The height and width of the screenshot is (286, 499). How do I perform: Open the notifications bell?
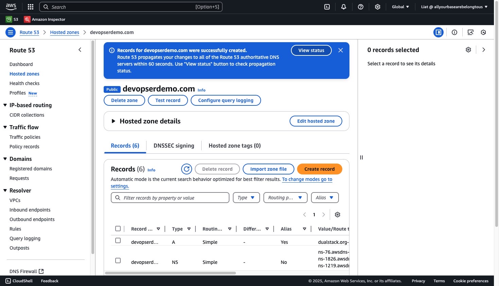(344, 7)
